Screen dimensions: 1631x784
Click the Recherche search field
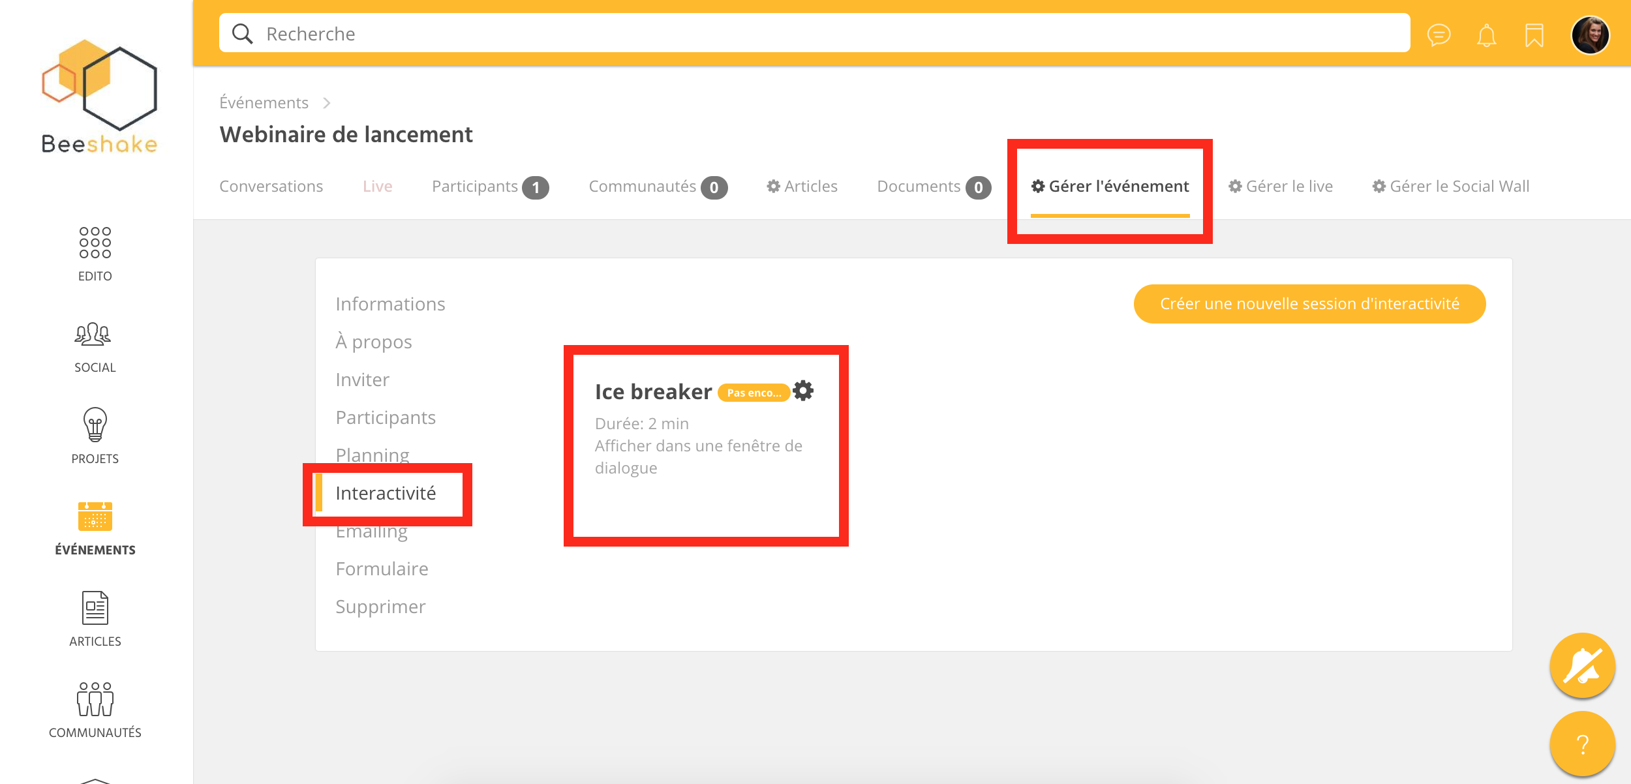pos(814,33)
